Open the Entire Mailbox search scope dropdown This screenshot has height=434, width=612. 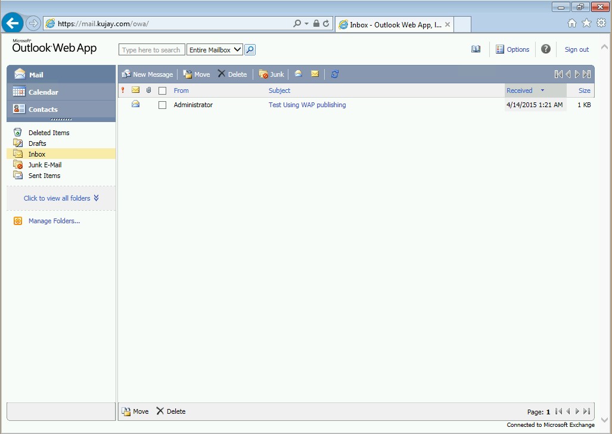(215, 50)
